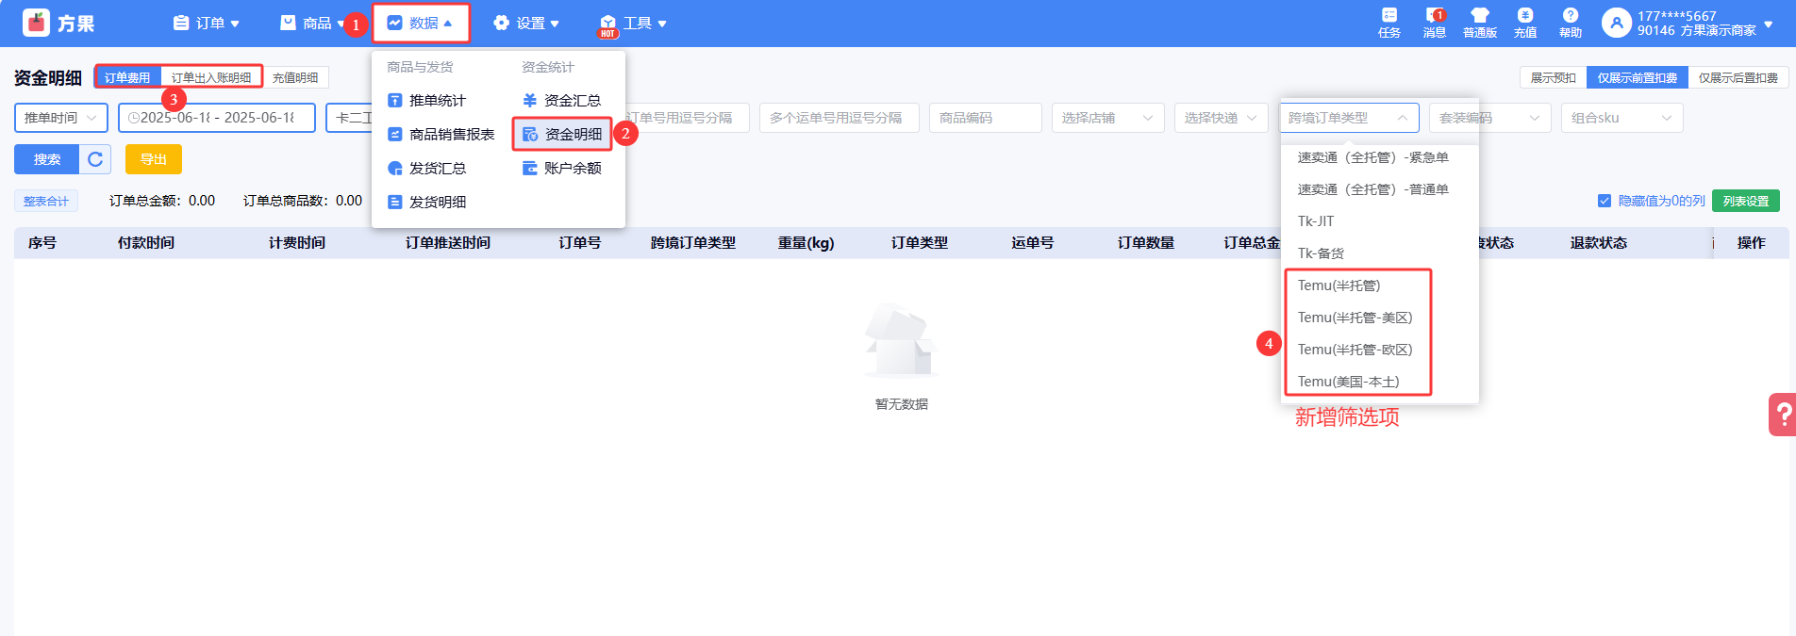The height and width of the screenshot is (636, 1796).
Task: Click the green 列表设置 button
Action: pos(1745,201)
